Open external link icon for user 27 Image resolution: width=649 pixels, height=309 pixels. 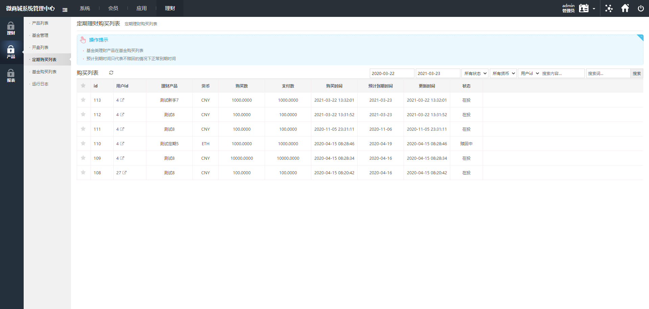[124, 173]
